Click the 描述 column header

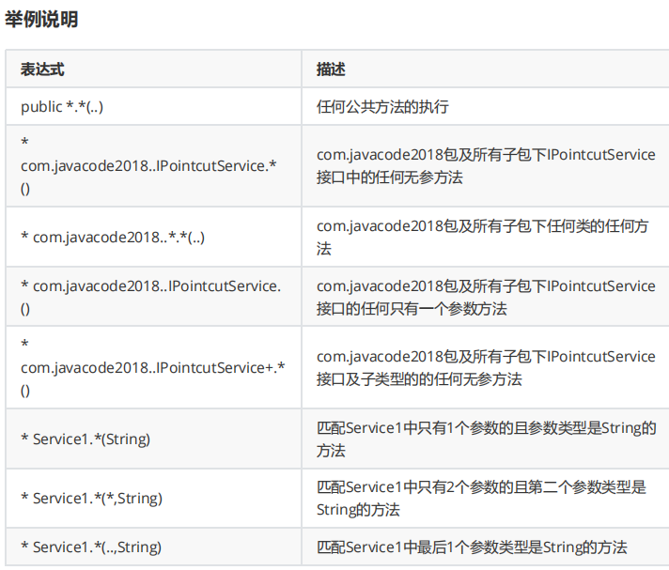pyautogui.click(x=331, y=70)
